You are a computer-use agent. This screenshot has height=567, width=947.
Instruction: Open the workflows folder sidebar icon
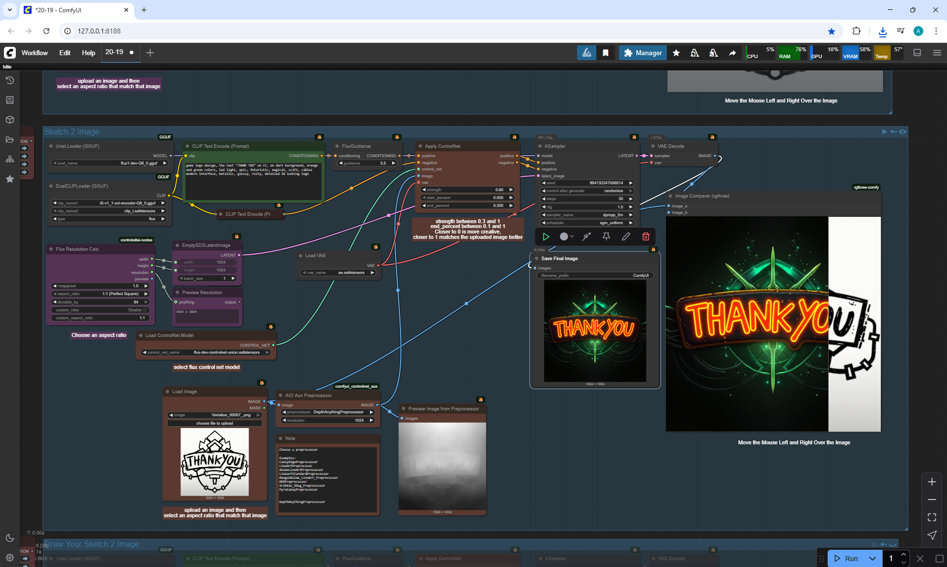(10, 139)
